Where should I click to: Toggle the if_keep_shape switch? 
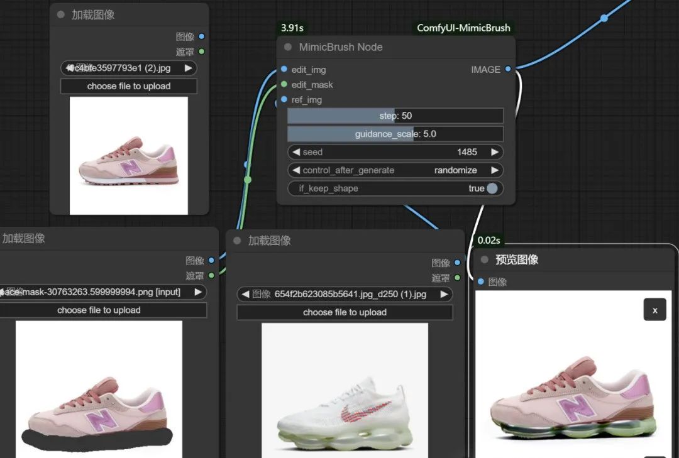[492, 188]
